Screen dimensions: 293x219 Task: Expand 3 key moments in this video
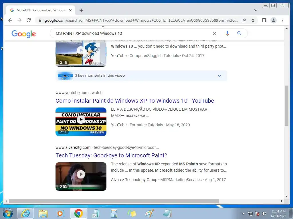pyautogui.click(x=141, y=76)
